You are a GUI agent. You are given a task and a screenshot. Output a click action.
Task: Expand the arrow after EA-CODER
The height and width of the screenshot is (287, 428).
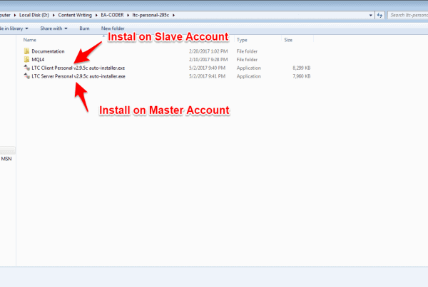point(128,15)
